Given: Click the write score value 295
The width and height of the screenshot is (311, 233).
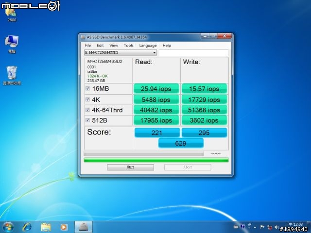Looking at the screenshot, I should point(204,133).
